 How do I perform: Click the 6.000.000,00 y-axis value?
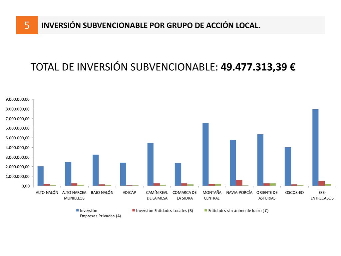pyautogui.click(x=18, y=128)
